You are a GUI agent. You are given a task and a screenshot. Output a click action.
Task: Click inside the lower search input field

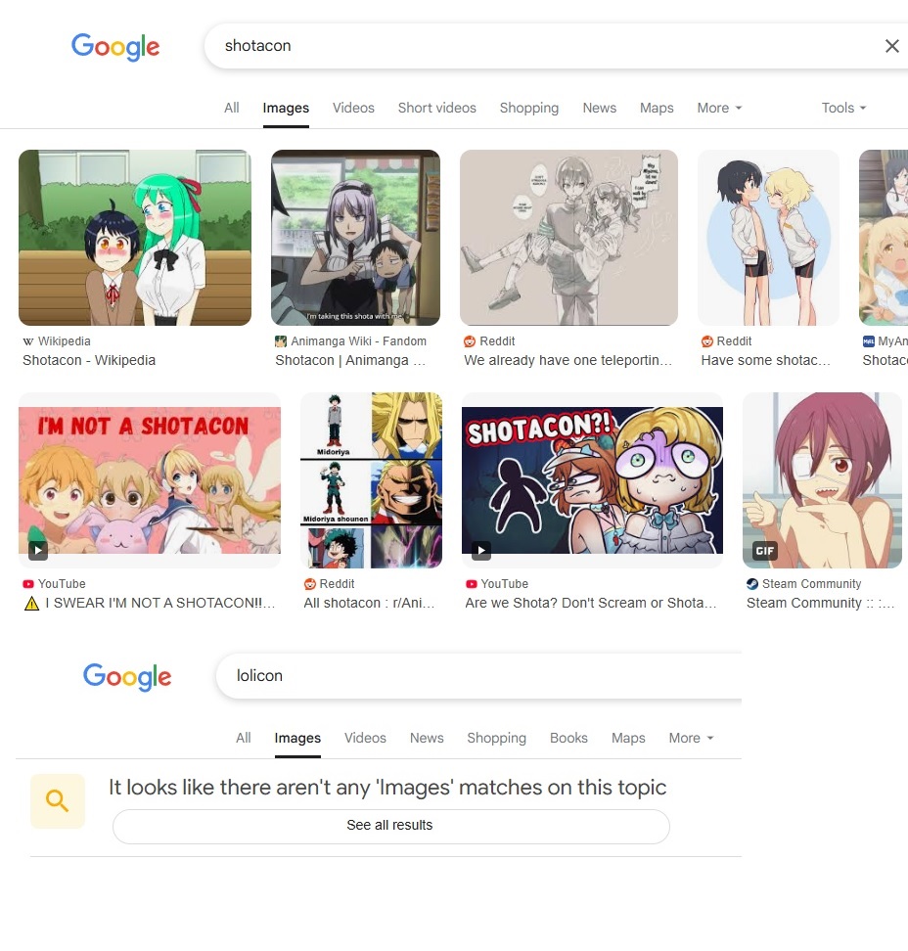pos(479,676)
